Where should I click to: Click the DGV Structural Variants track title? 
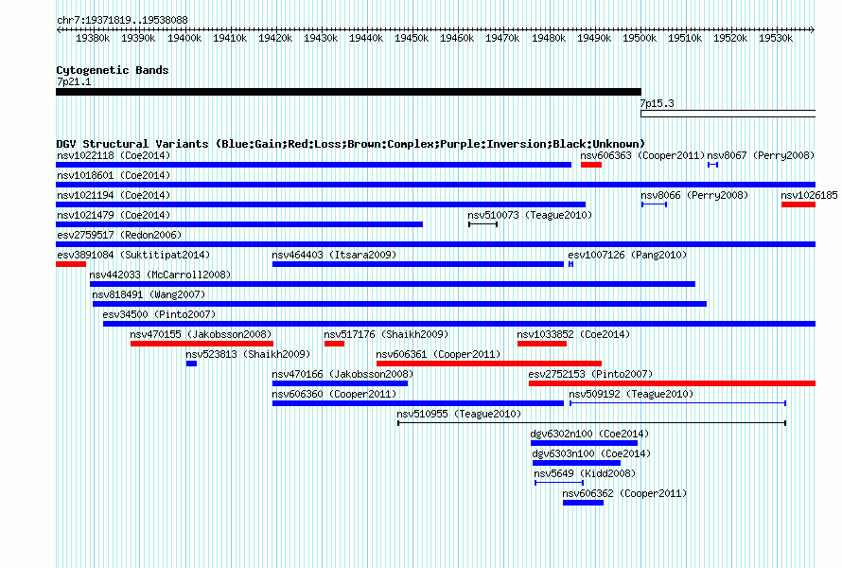tap(351, 144)
